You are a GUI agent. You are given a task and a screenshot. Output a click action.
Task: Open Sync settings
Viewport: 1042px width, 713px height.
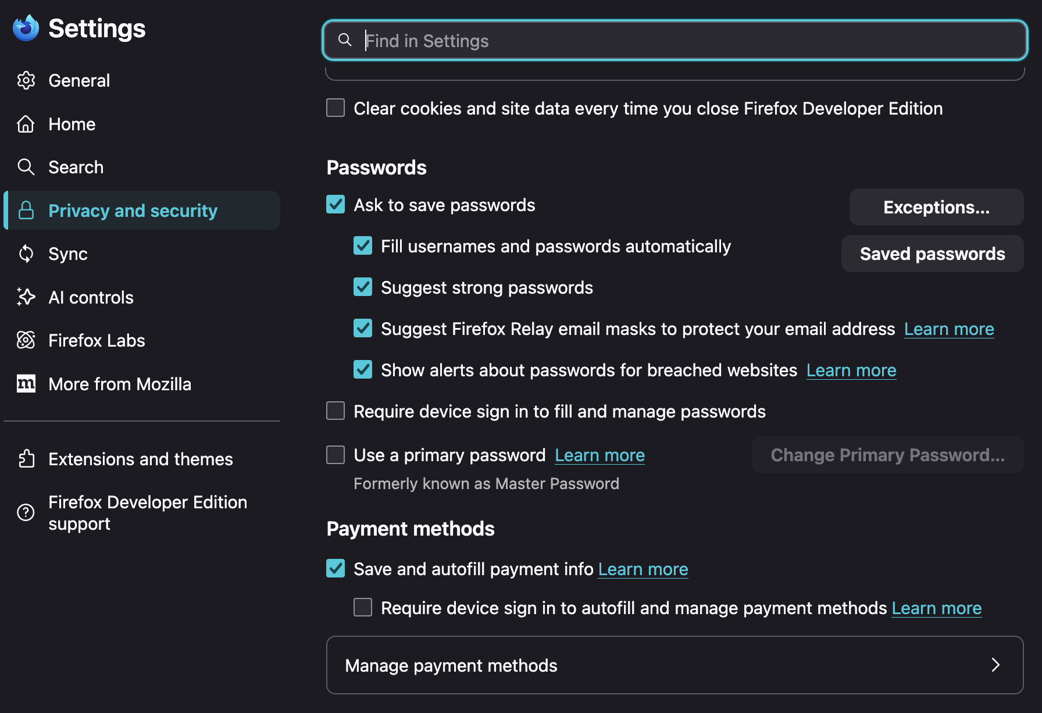(x=142, y=254)
